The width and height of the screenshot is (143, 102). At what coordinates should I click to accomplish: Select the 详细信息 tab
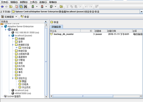point(56,27)
